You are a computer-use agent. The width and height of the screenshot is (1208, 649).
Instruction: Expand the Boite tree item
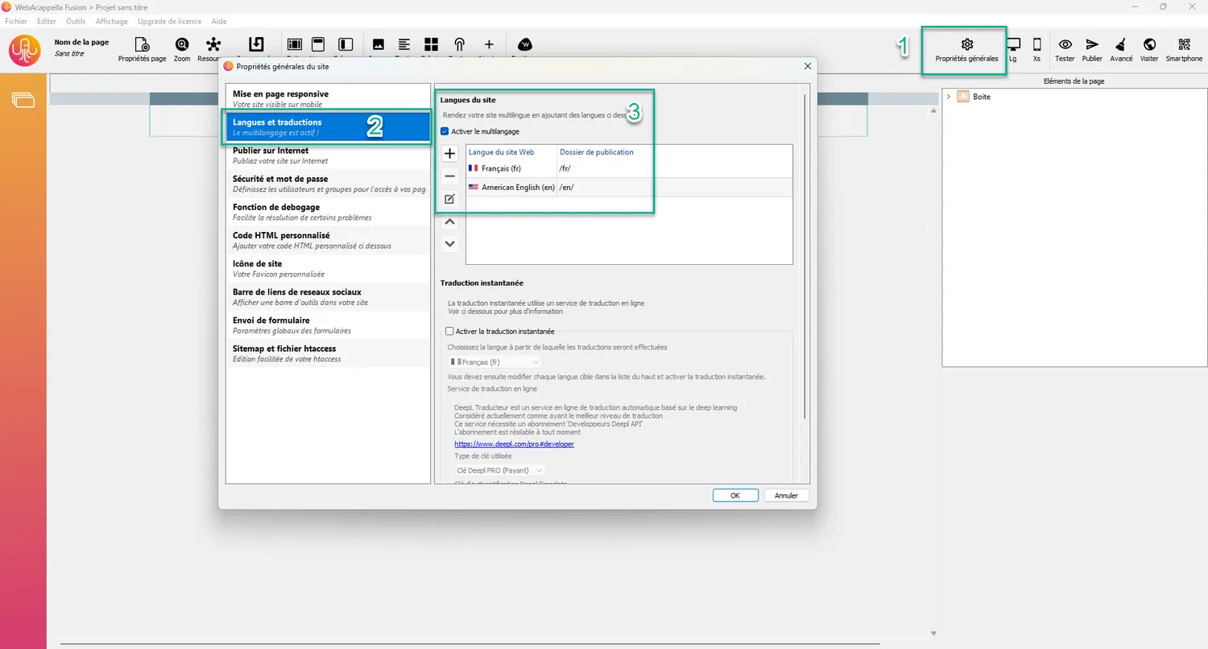pos(949,97)
